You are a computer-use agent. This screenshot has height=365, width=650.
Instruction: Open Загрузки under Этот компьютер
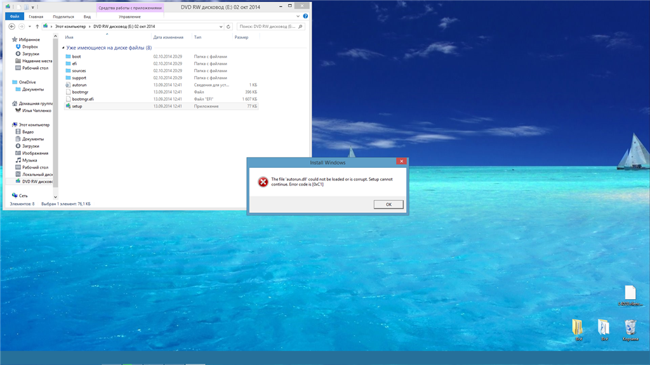[x=27, y=146]
